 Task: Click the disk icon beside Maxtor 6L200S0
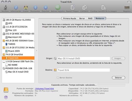coord(4,20)
